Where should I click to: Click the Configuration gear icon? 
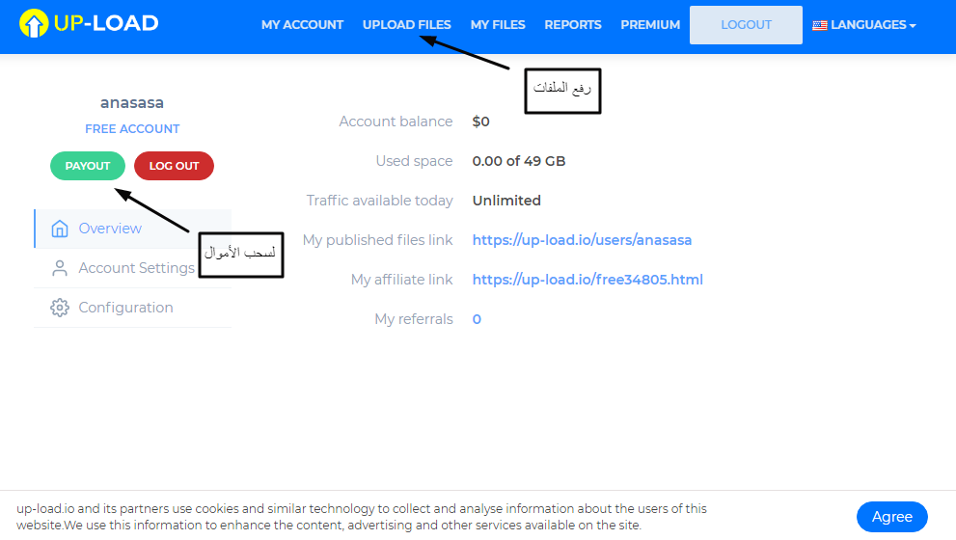(60, 308)
